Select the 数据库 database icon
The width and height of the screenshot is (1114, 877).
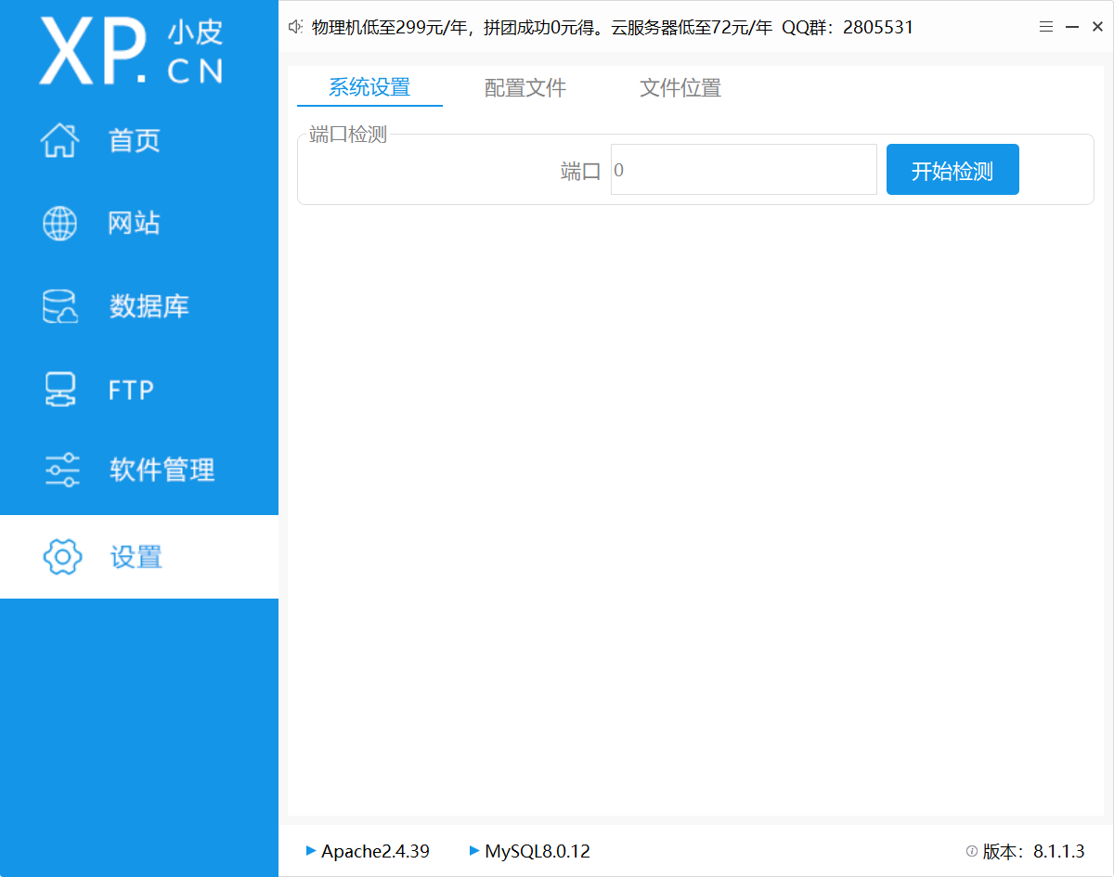tap(60, 306)
